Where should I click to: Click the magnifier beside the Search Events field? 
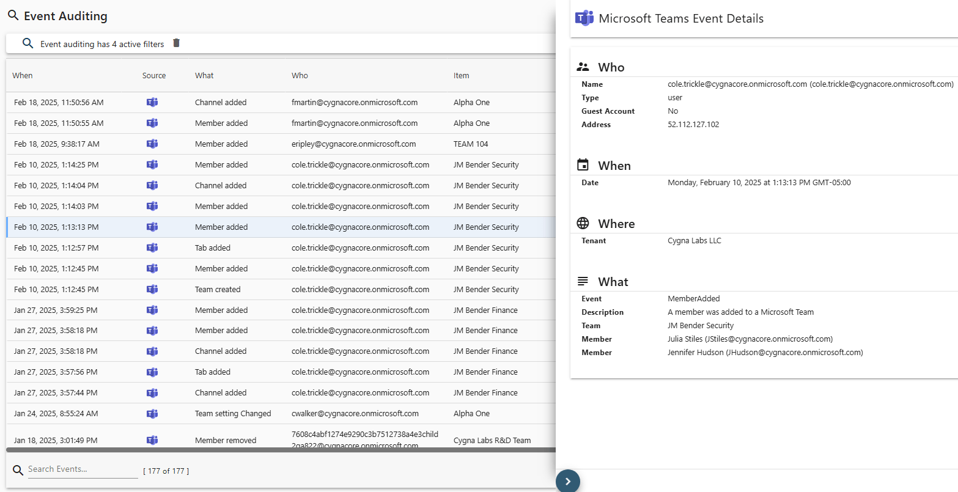(x=17, y=470)
